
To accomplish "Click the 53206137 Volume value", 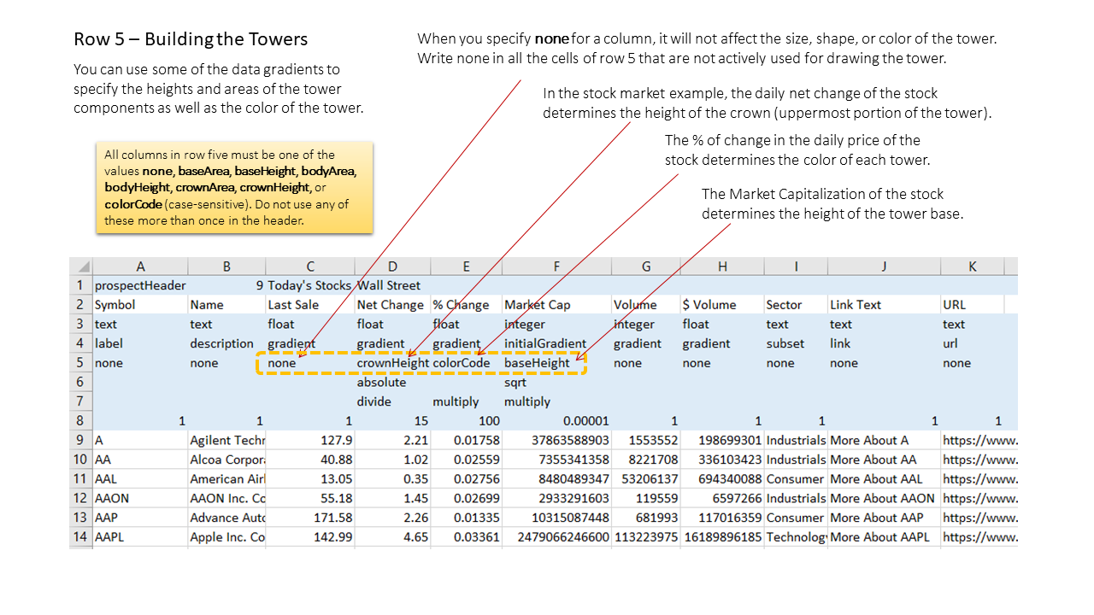I will [x=645, y=479].
